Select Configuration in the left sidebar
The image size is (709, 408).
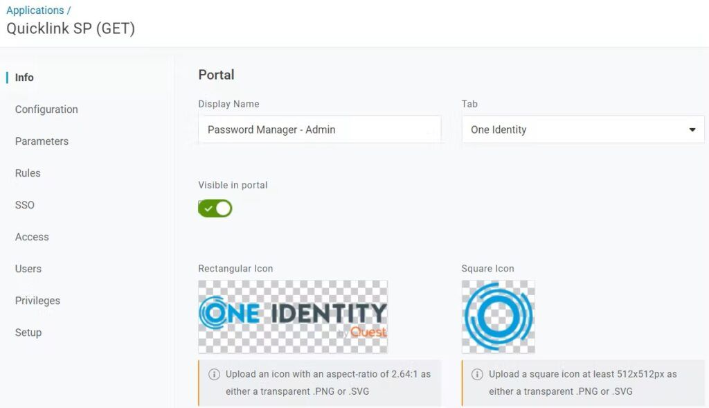point(46,109)
